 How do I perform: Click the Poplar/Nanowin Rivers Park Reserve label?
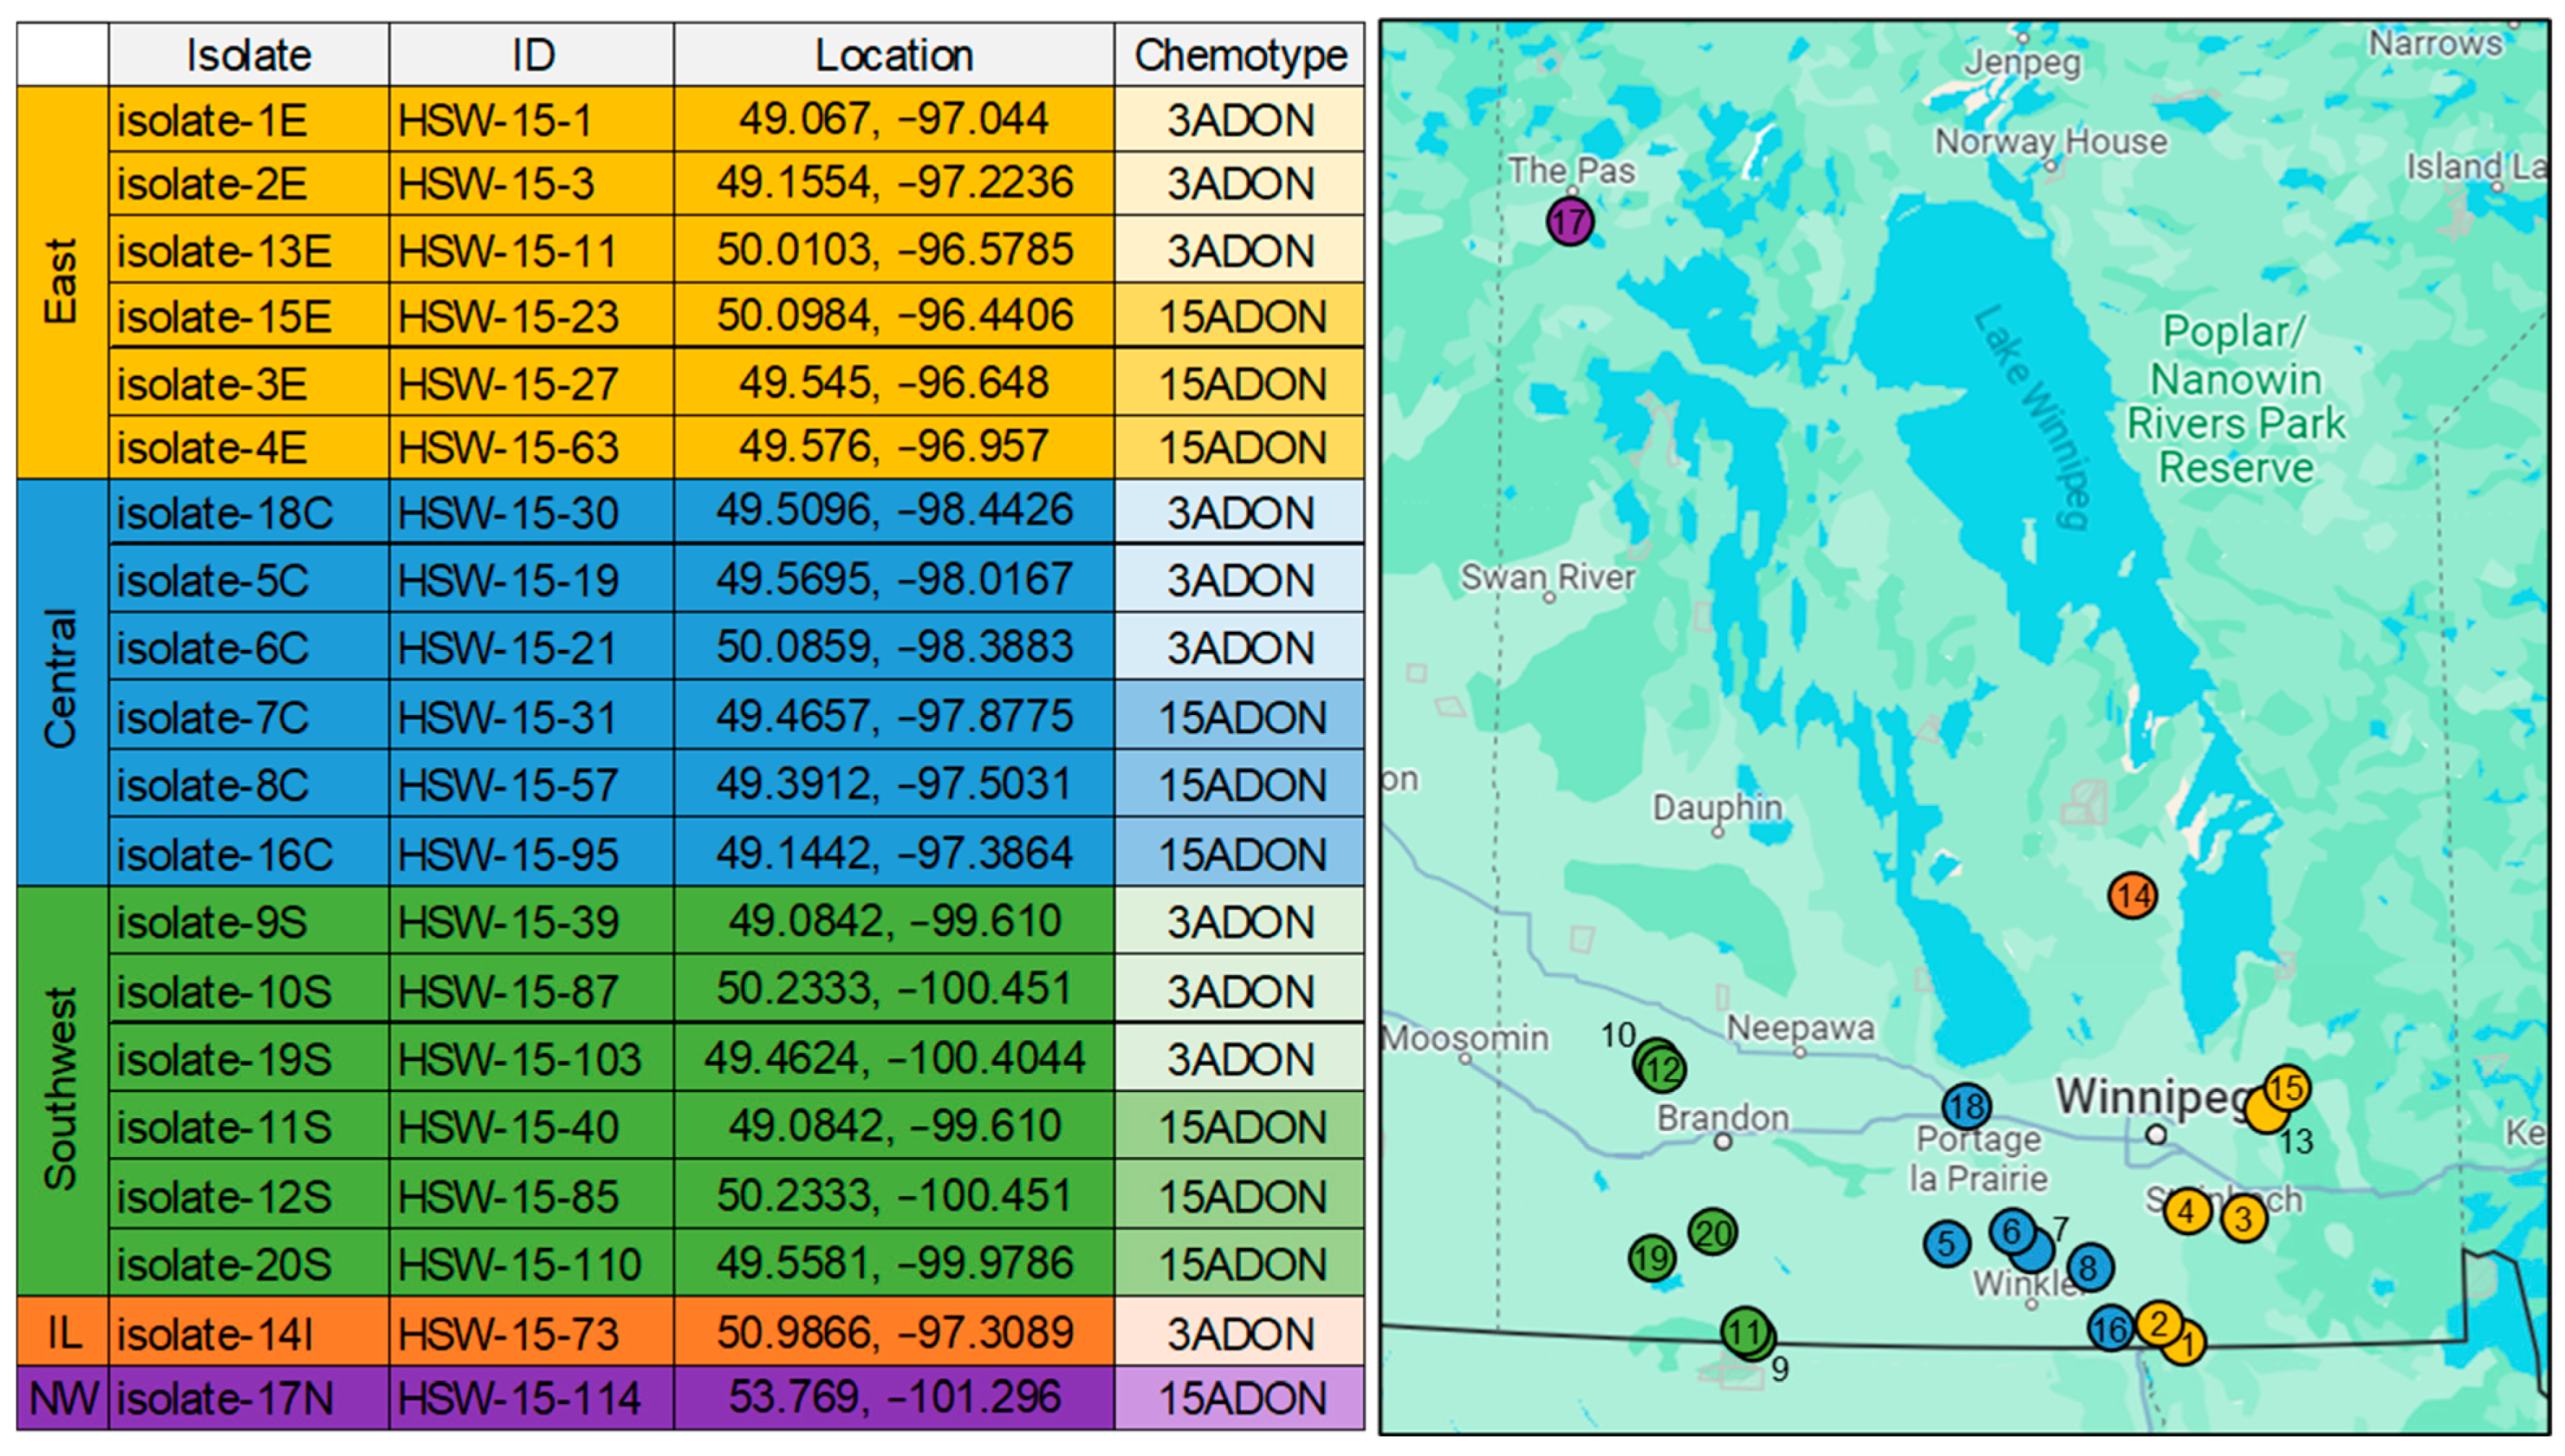tap(2235, 399)
